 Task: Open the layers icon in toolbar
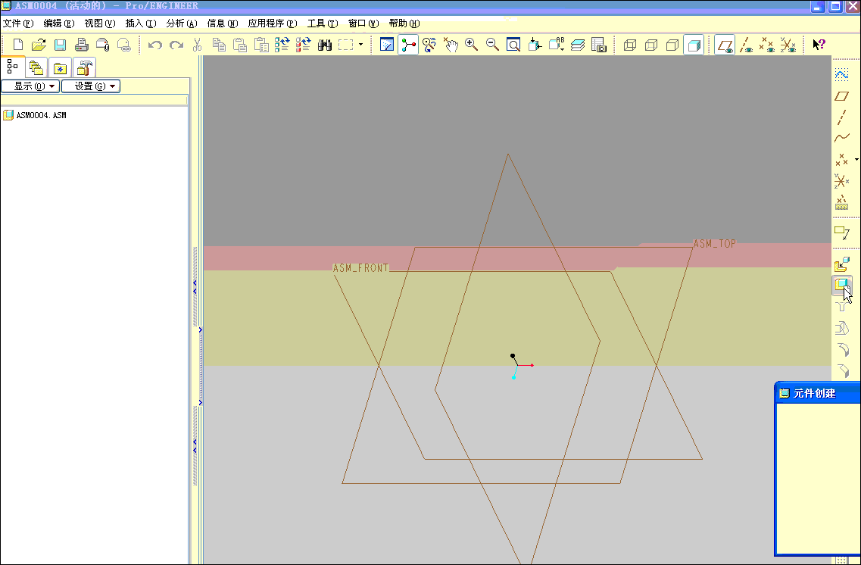click(578, 45)
